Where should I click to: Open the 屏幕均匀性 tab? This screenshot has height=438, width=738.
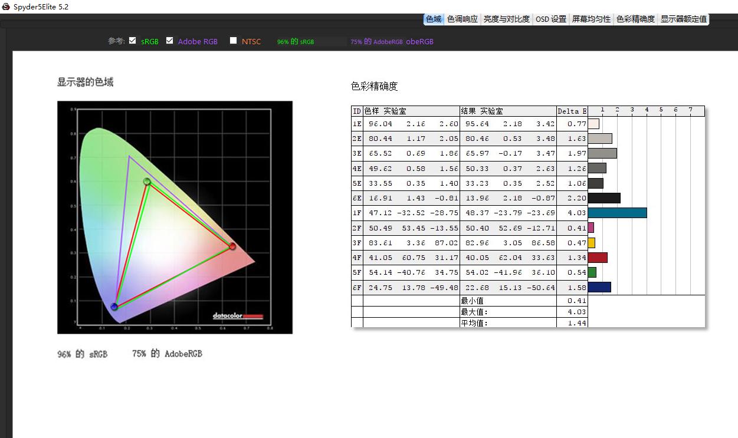point(592,18)
